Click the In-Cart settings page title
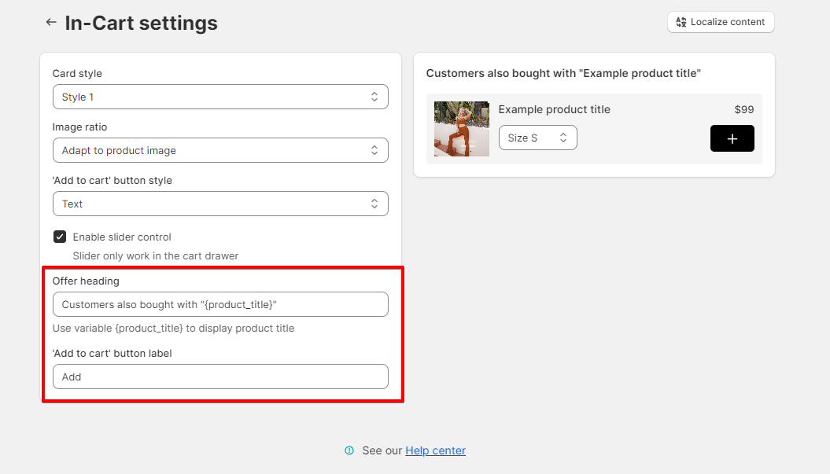The width and height of the screenshot is (830, 474). [142, 23]
